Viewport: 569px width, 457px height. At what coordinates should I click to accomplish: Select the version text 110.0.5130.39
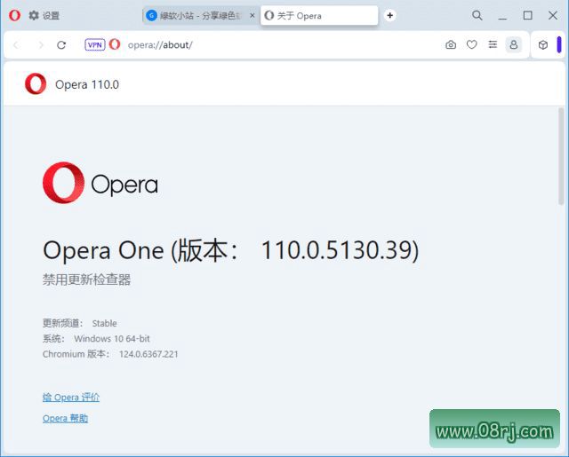click(x=336, y=250)
